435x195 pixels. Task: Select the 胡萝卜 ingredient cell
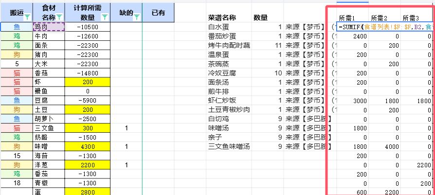[49, 119]
